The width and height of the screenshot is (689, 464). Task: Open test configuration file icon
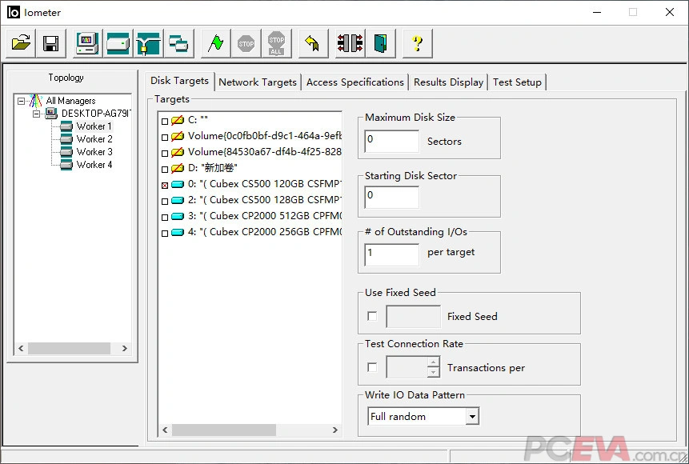click(x=21, y=43)
